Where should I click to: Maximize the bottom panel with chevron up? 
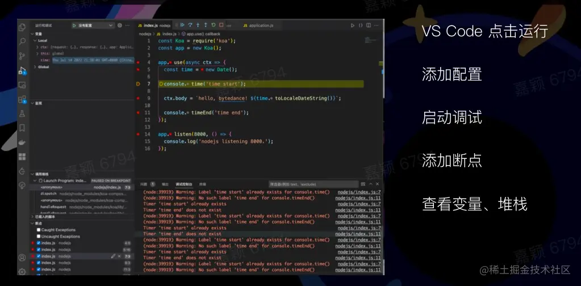click(370, 184)
